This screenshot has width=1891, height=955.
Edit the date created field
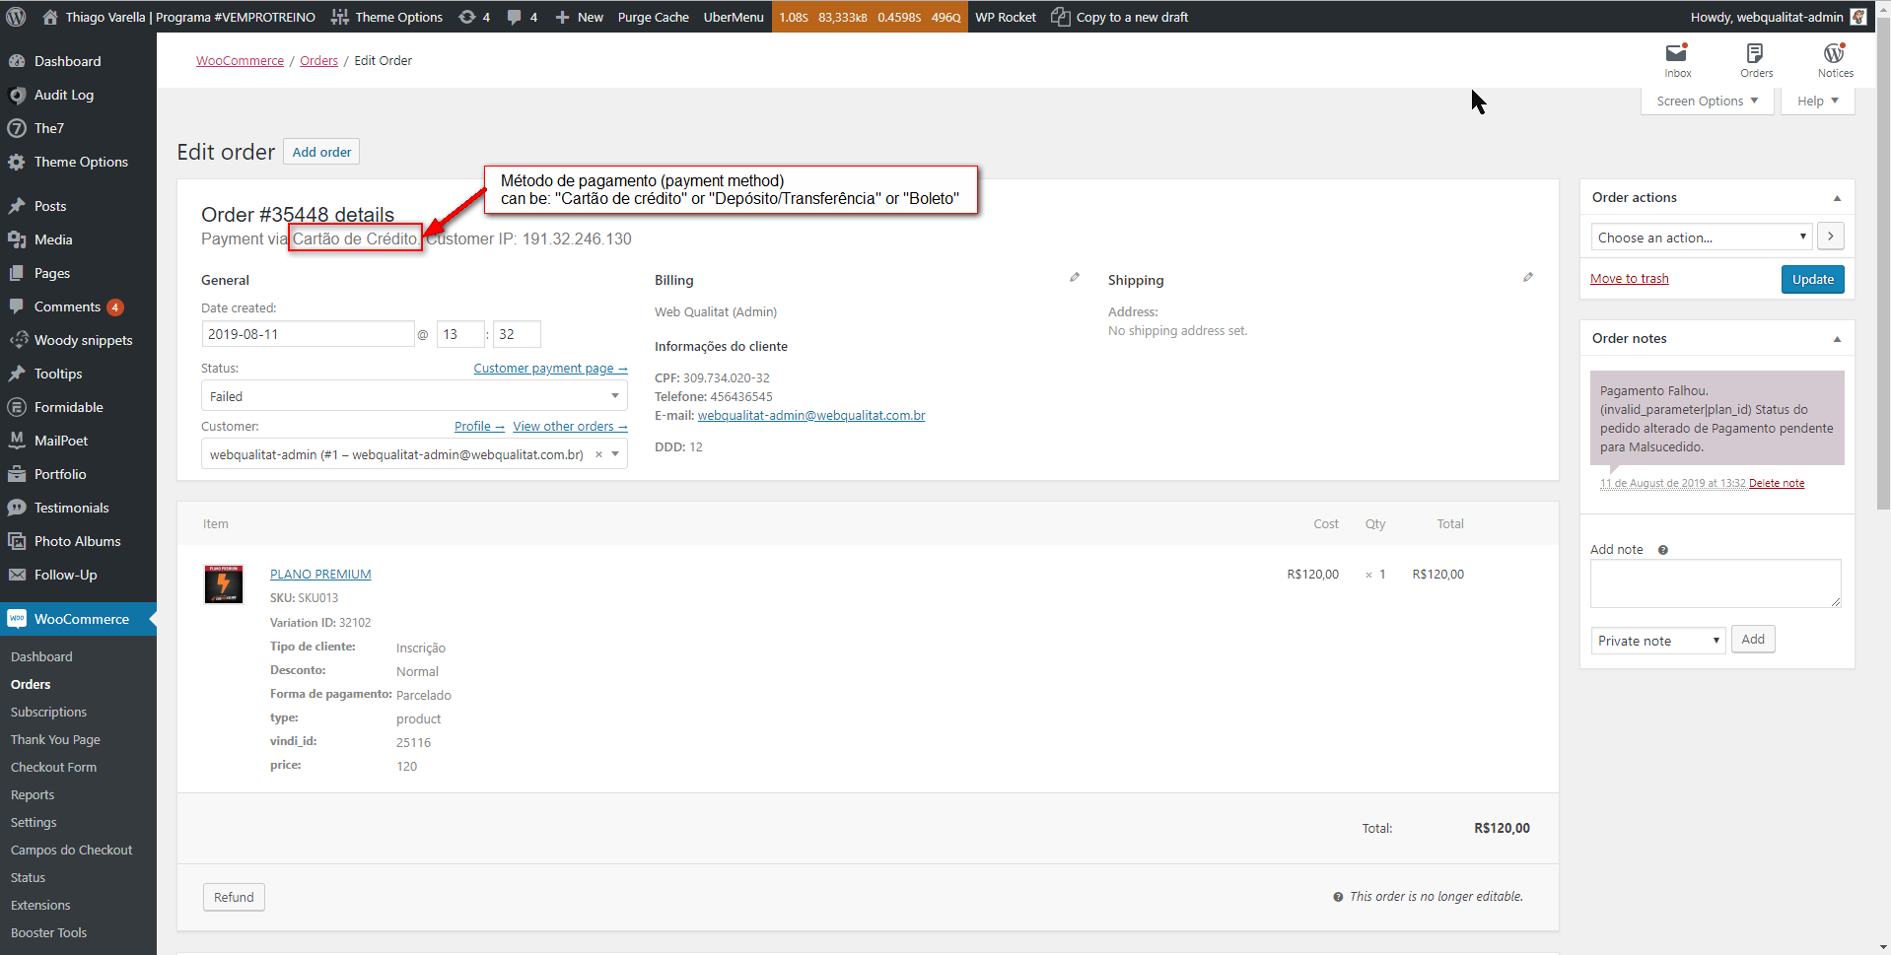[x=308, y=334]
